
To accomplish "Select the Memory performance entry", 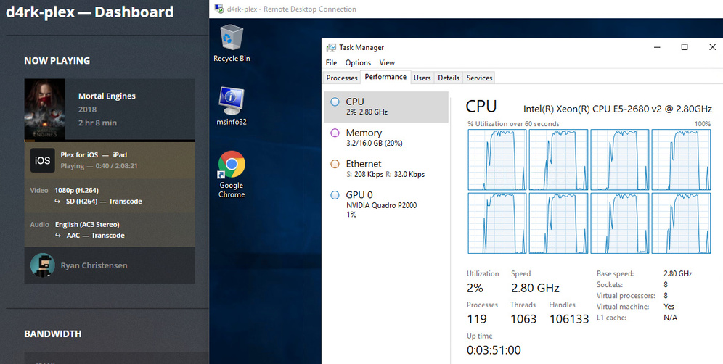I will [386, 137].
